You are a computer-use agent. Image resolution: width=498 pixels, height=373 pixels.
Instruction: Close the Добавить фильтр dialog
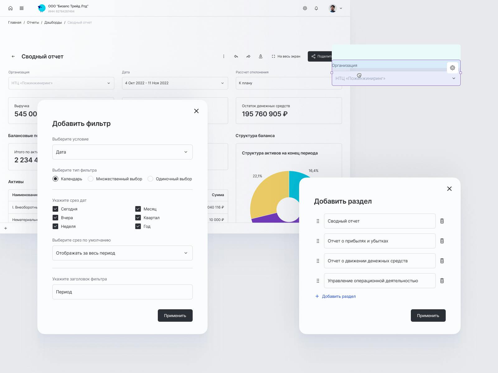tap(196, 111)
